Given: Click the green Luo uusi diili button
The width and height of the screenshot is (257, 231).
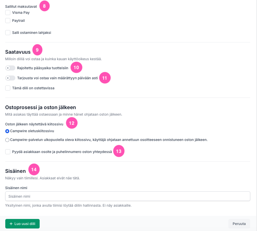Looking at the screenshot, I should [22, 224].
